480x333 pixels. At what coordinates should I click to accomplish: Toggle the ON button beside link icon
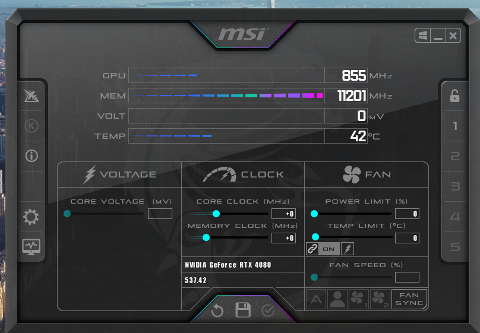[329, 249]
